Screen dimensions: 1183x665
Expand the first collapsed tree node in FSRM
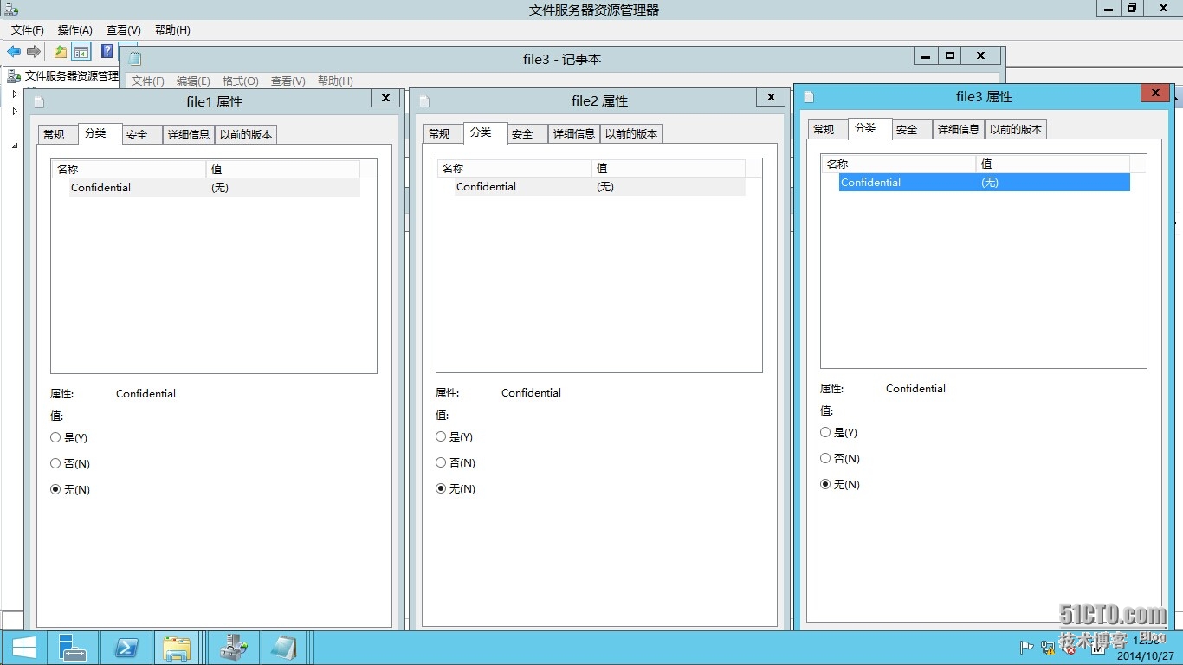tap(15, 94)
